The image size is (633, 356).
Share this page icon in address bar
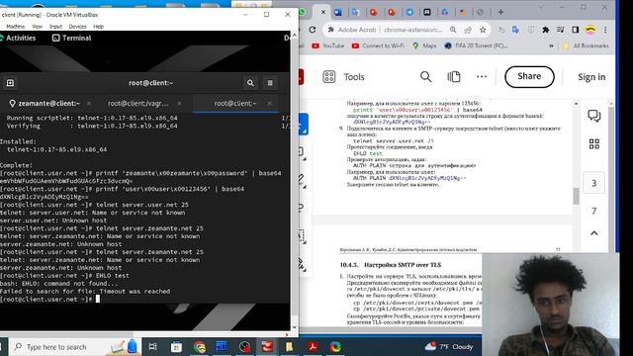[468, 30]
